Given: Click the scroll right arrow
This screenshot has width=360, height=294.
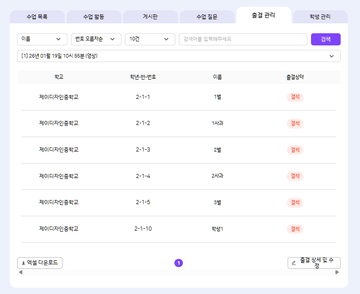Looking at the screenshot, I should pos(337,272).
